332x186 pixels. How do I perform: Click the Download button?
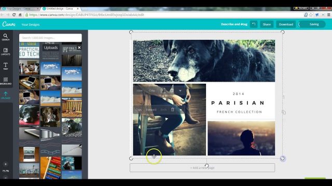coord(286,24)
